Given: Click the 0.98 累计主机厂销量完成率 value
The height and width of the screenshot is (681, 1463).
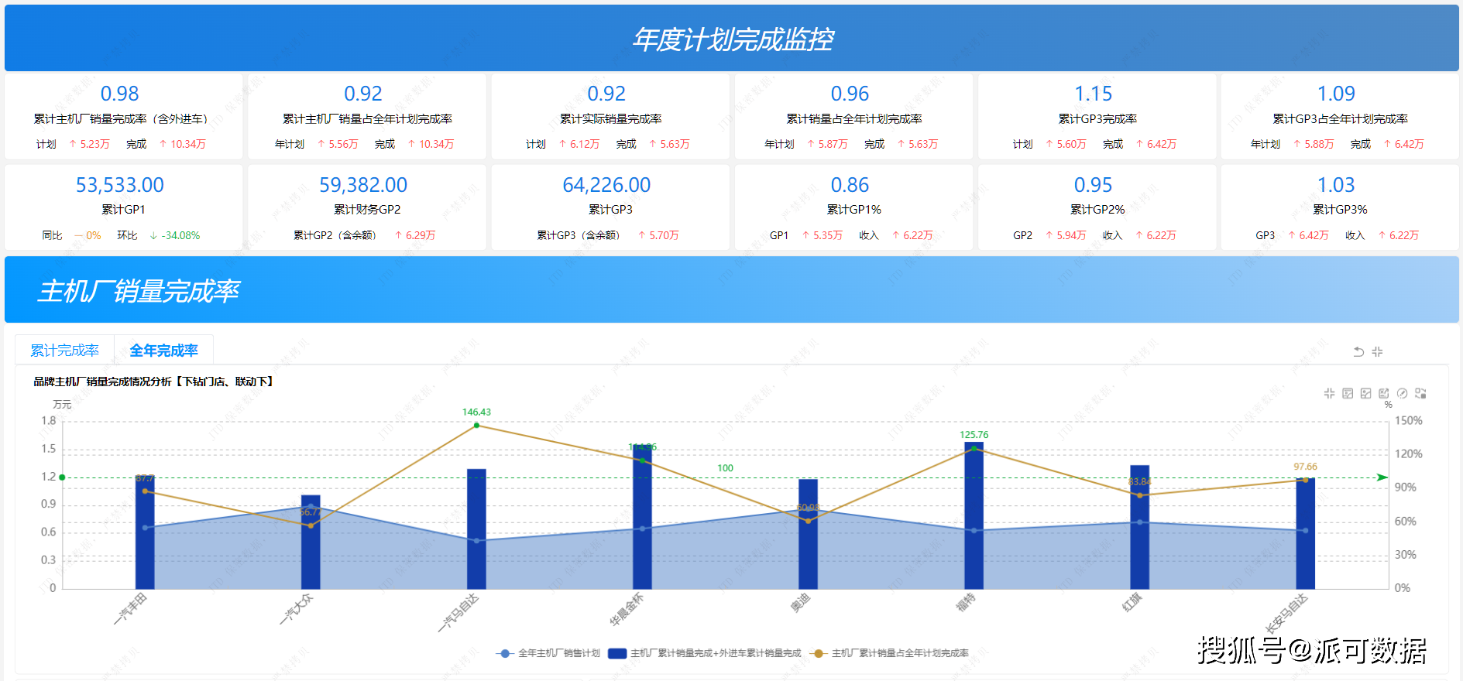Looking at the screenshot, I should (120, 94).
